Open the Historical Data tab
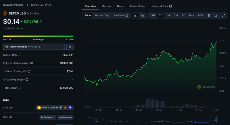The image size is (230, 125). [161, 6]
